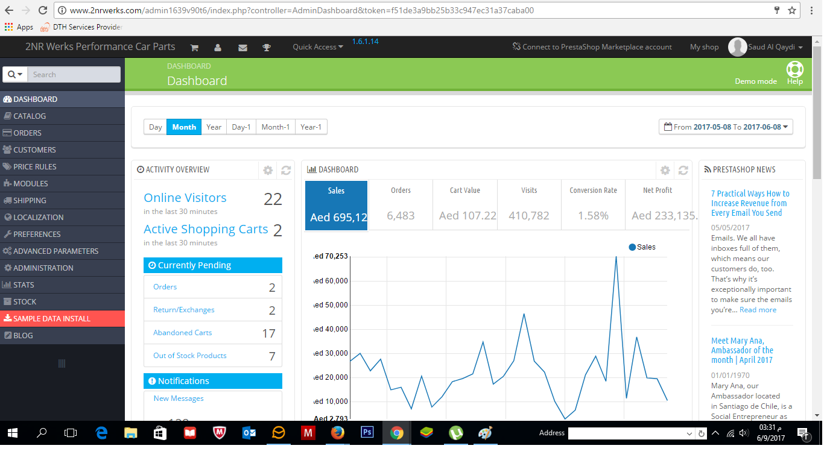The width and height of the screenshot is (824, 463).
Task: Open the Stats sidebar menu
Action: (x=62, y=285)
